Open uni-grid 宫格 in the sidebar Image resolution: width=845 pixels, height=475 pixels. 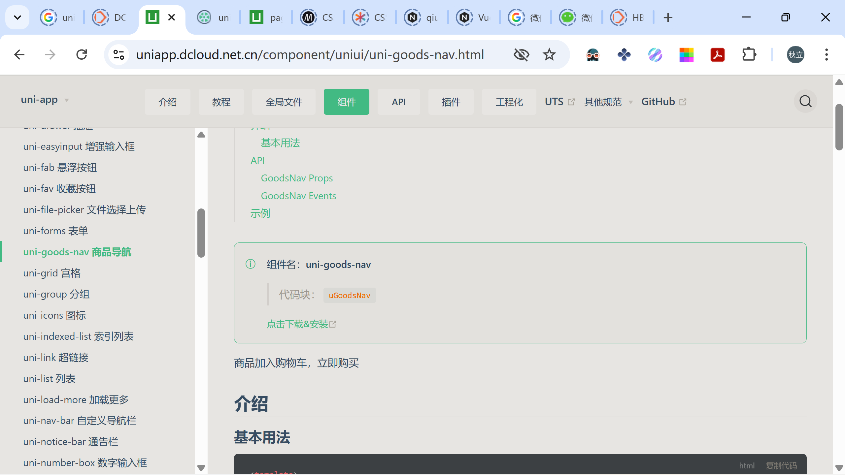point(52,273)
